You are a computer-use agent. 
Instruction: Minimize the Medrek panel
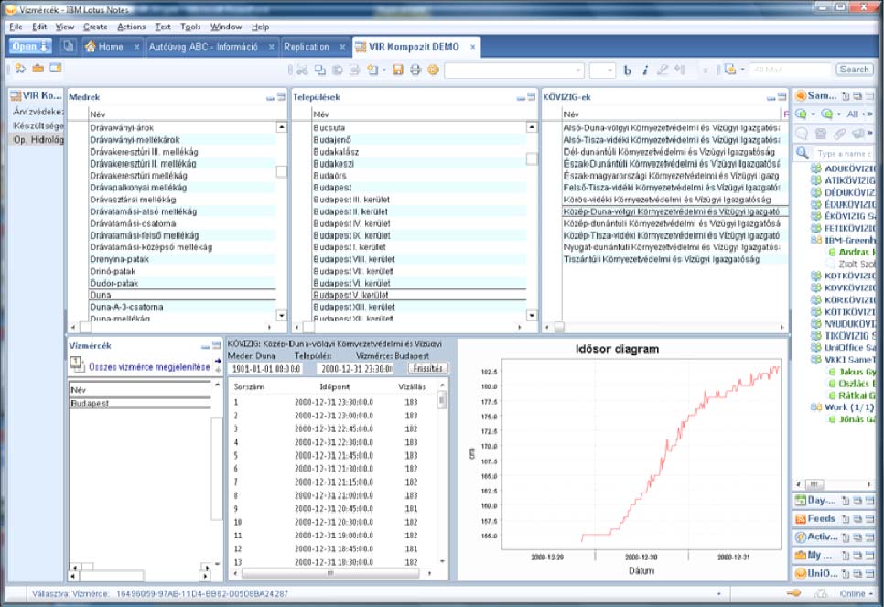[x=271, y=98]
